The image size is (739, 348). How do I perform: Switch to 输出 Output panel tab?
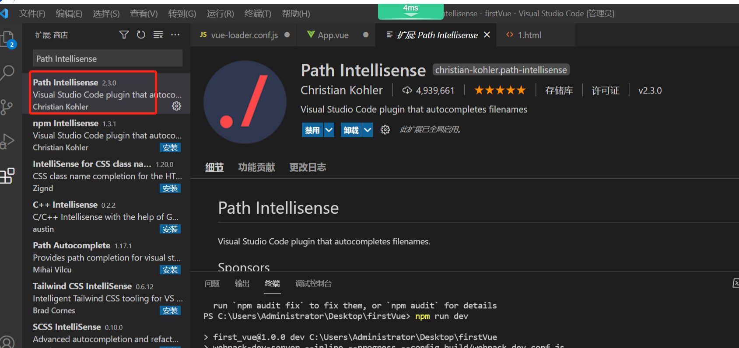[242, 283]
